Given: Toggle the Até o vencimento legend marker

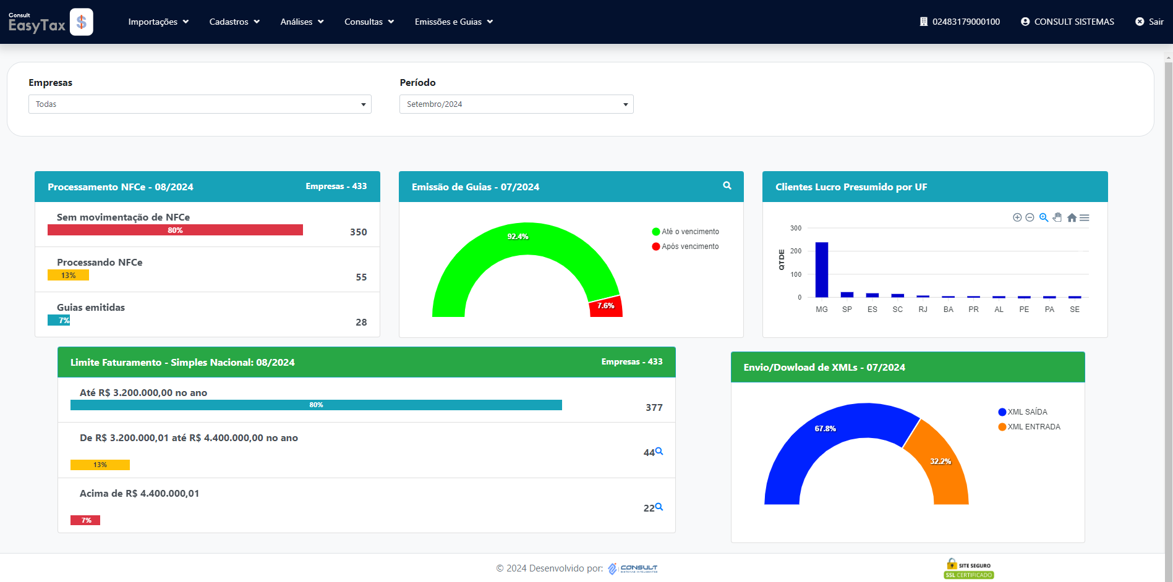Looking at the screenshot, I should (x=656, y=232).
